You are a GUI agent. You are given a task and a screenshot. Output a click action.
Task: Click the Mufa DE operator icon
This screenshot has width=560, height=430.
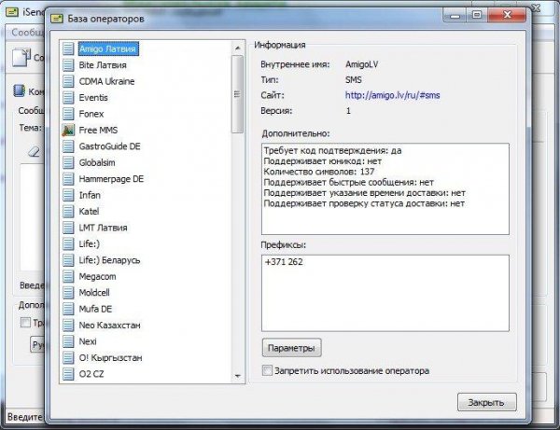[68, 309]
